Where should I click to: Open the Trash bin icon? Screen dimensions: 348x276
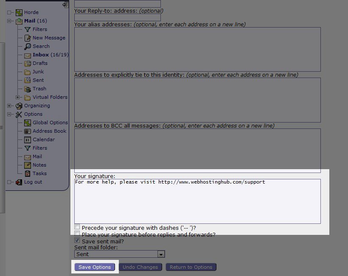click(28, 89)
